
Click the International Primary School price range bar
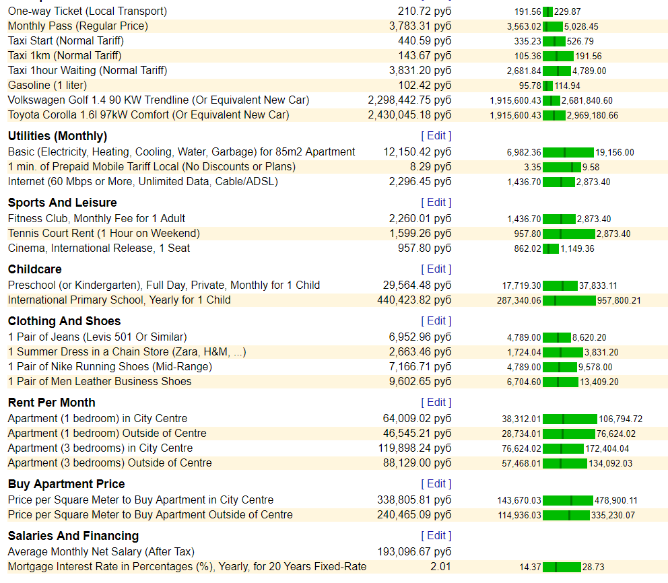coord(569,301)
